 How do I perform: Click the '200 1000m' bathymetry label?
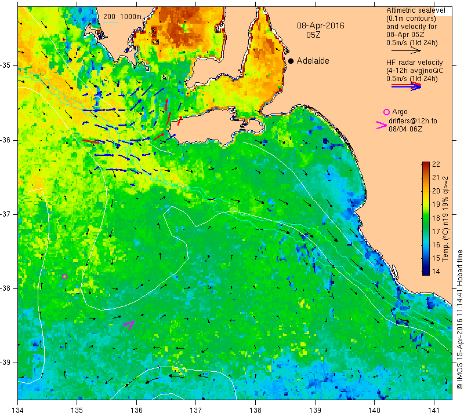coord(122,17)
